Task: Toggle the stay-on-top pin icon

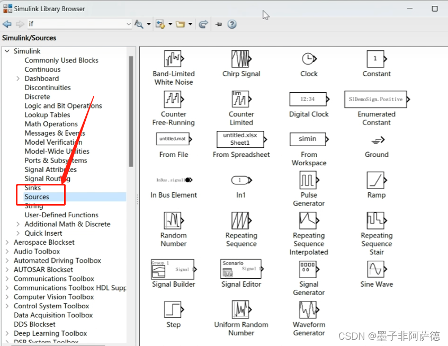Action: point(219,24)
